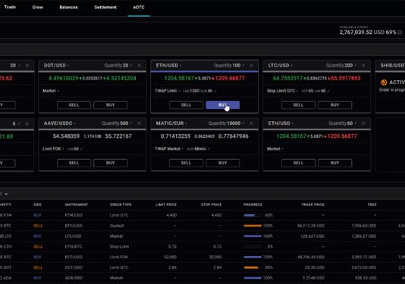The image size is (405, 284).
Task: Close the AAVE/USDC card
Action: click(140, 123)
